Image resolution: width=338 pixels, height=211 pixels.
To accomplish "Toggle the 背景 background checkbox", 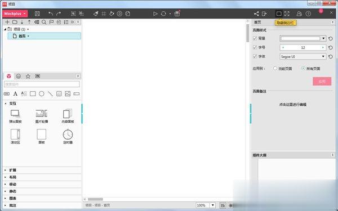I will pos(255,38).
